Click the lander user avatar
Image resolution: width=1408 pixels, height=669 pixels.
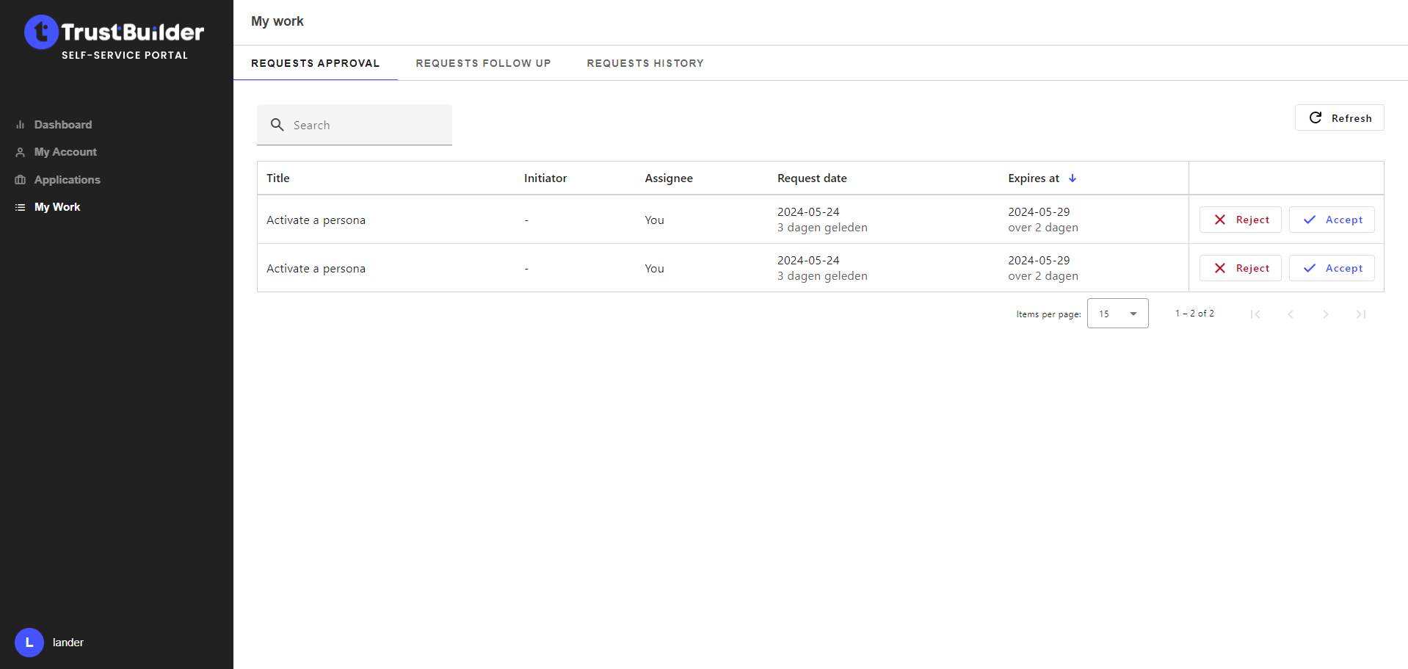point(29,643)
